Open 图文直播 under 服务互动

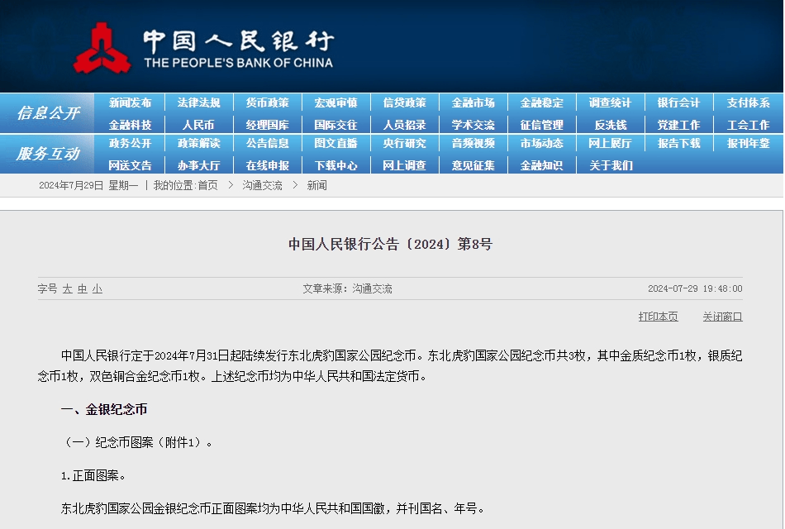click(336, 143)
